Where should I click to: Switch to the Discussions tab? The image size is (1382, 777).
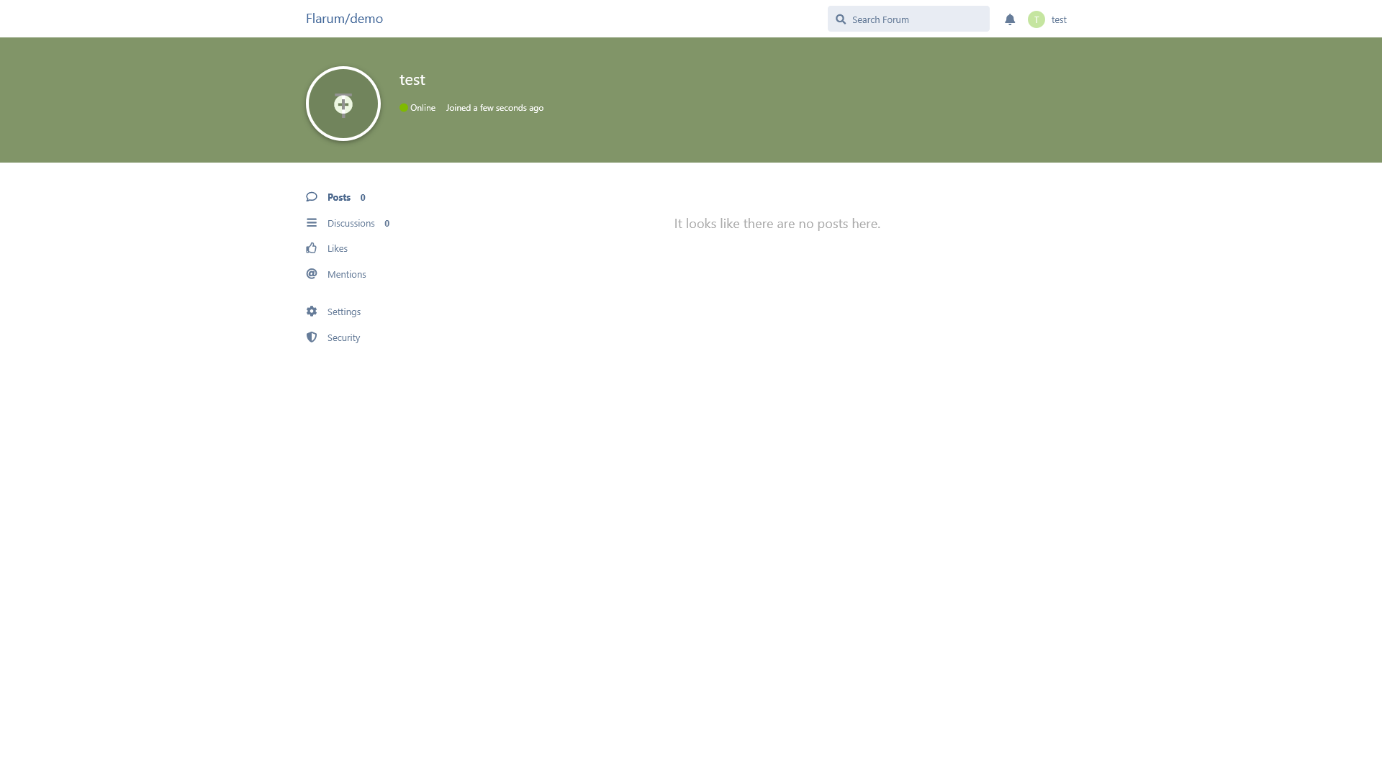tap(348, 223)
